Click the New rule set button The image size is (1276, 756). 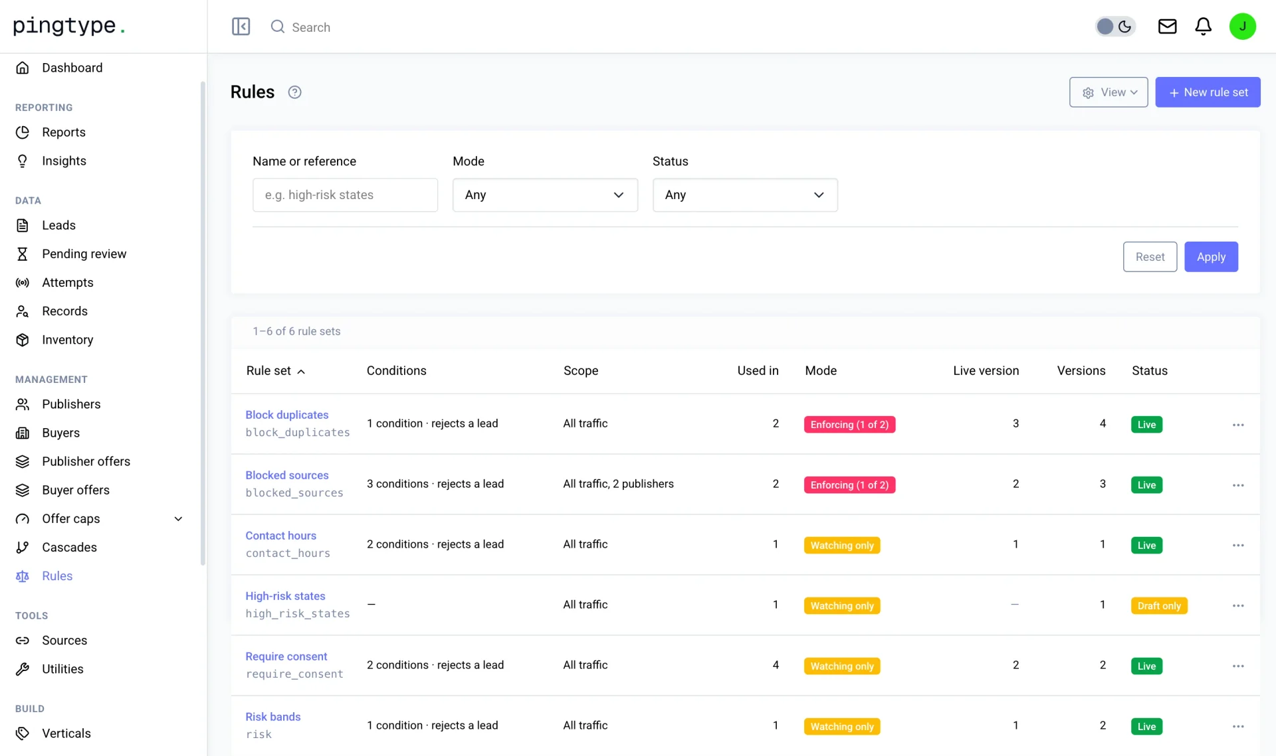click(1208, 92)
